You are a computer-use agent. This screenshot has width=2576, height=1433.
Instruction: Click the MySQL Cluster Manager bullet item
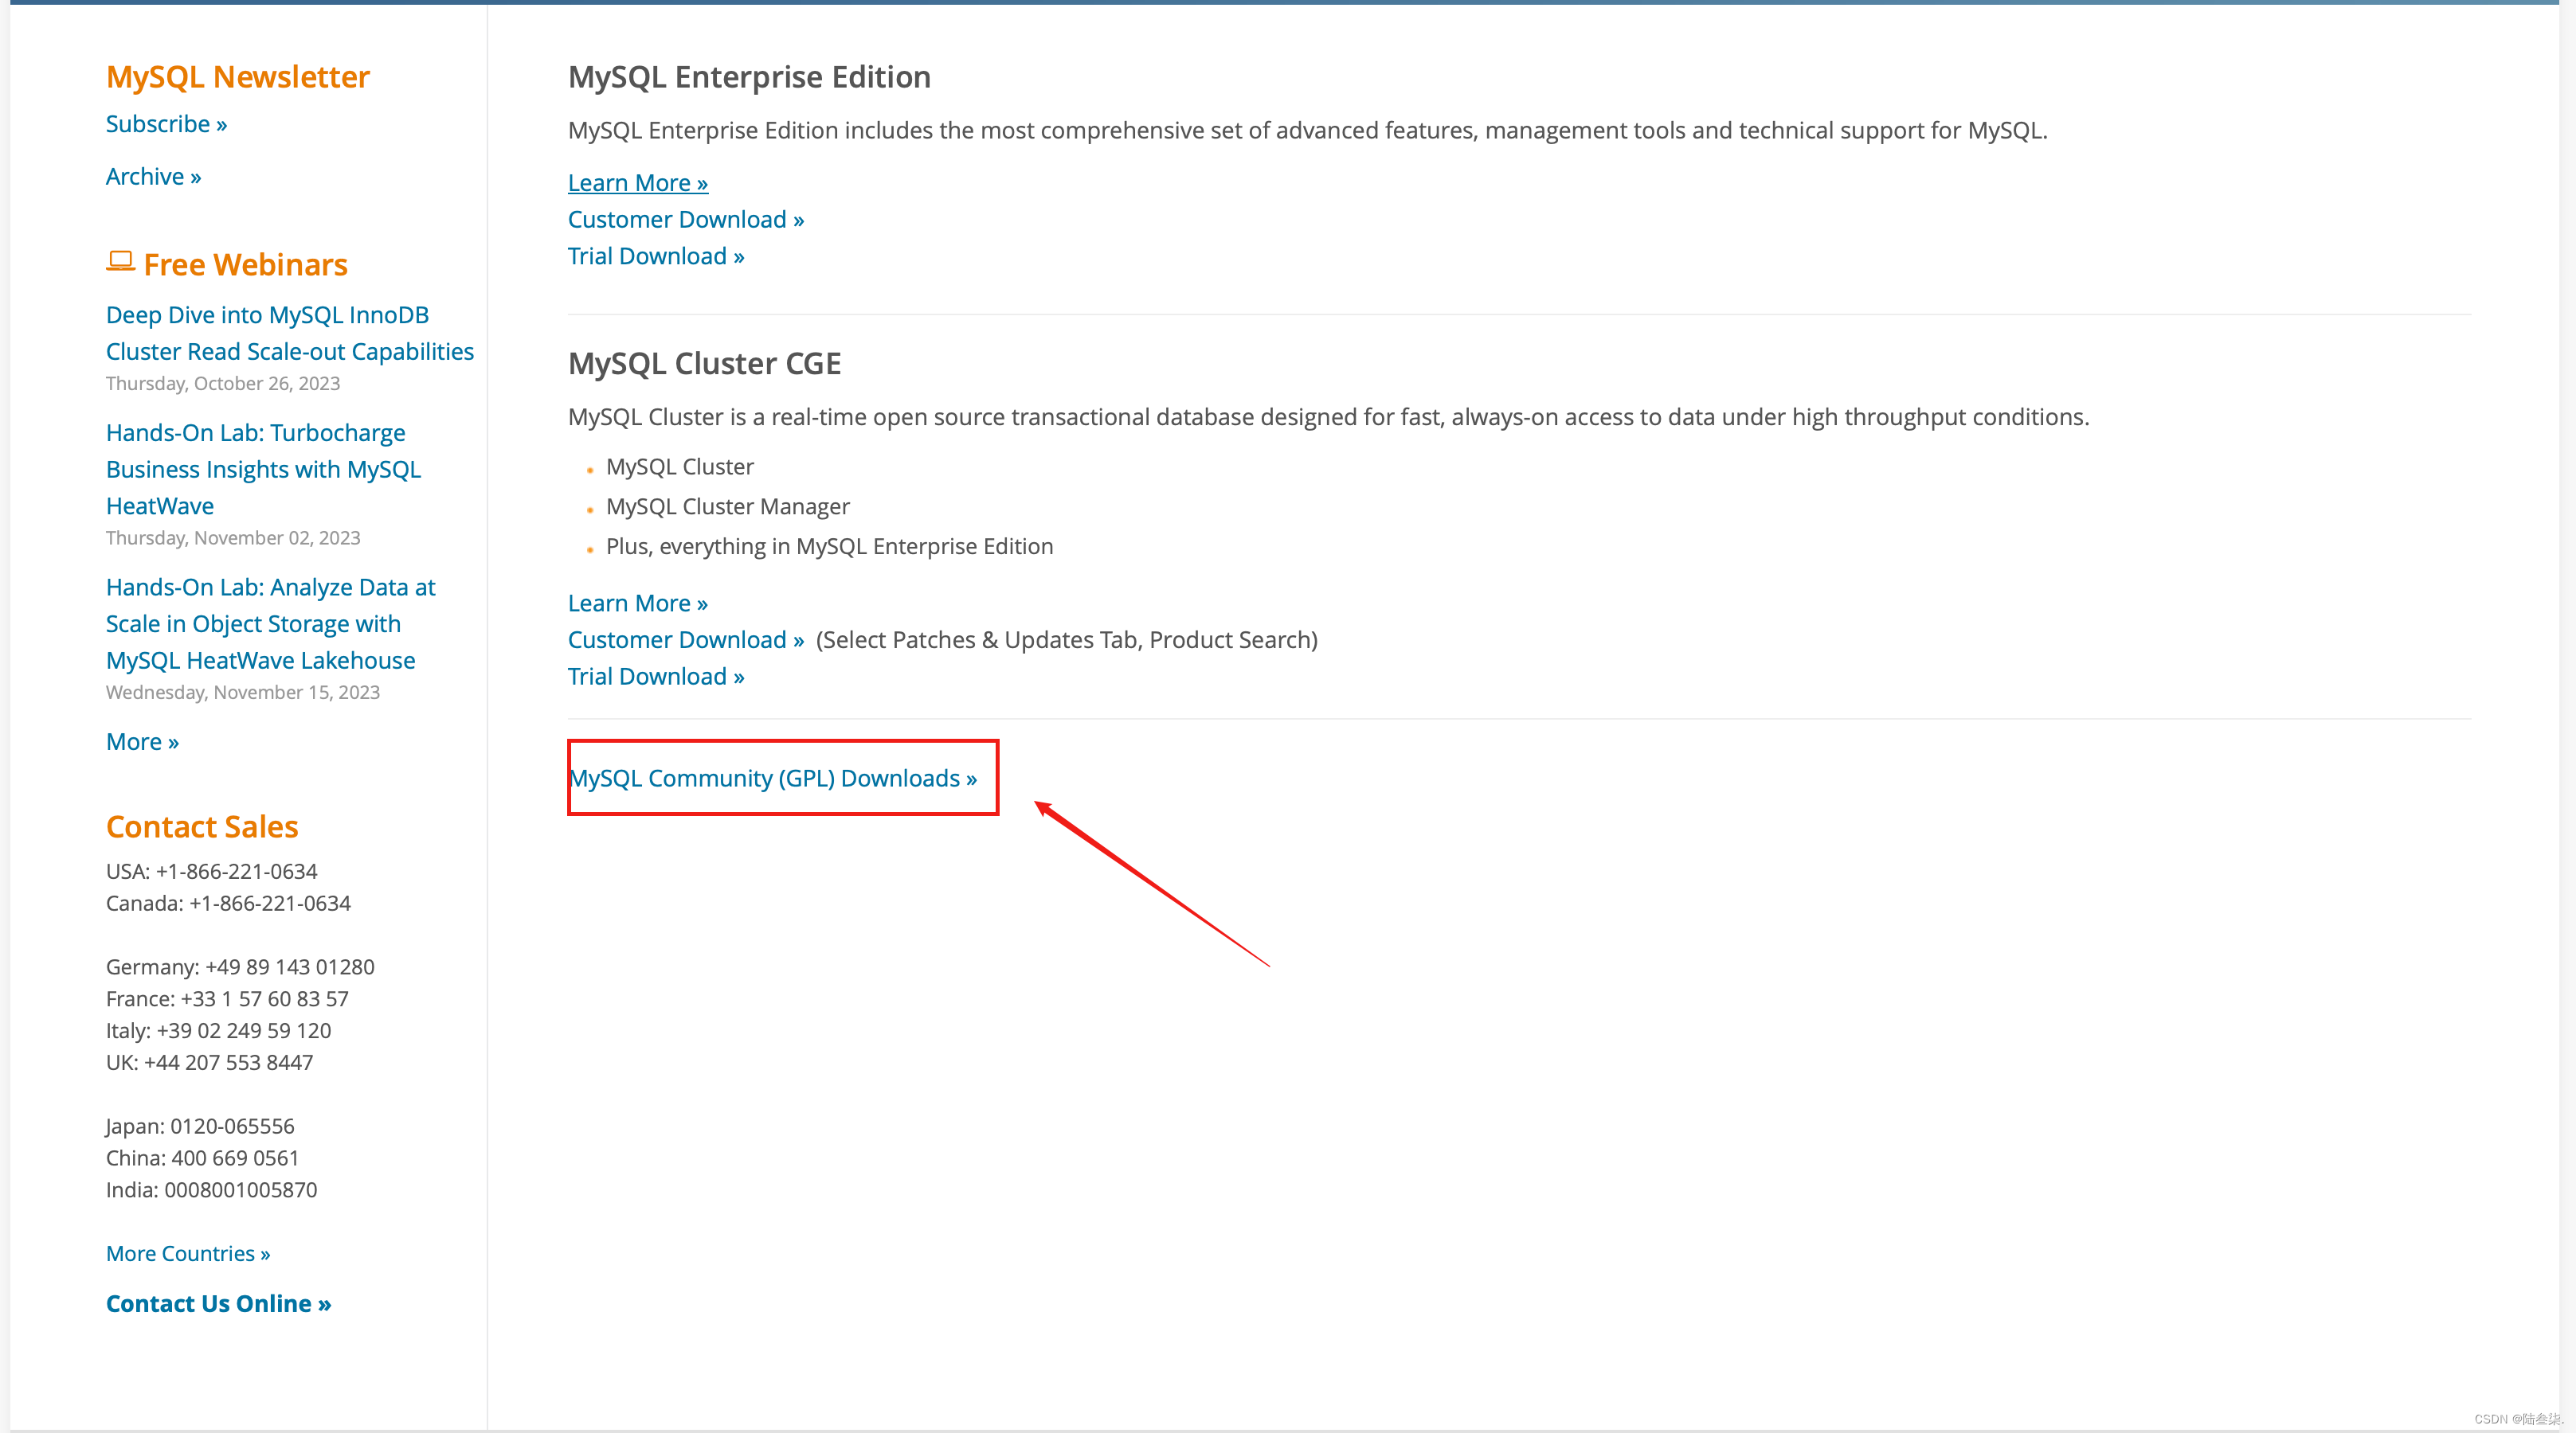[728, 506]
